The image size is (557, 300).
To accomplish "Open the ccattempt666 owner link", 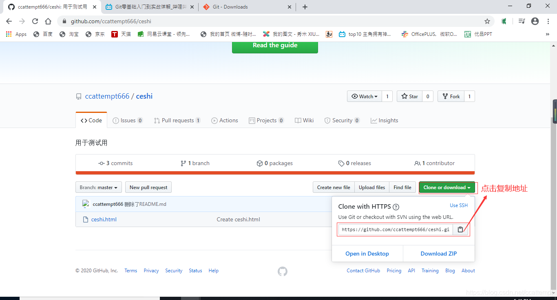I will [x=107, y=96].
